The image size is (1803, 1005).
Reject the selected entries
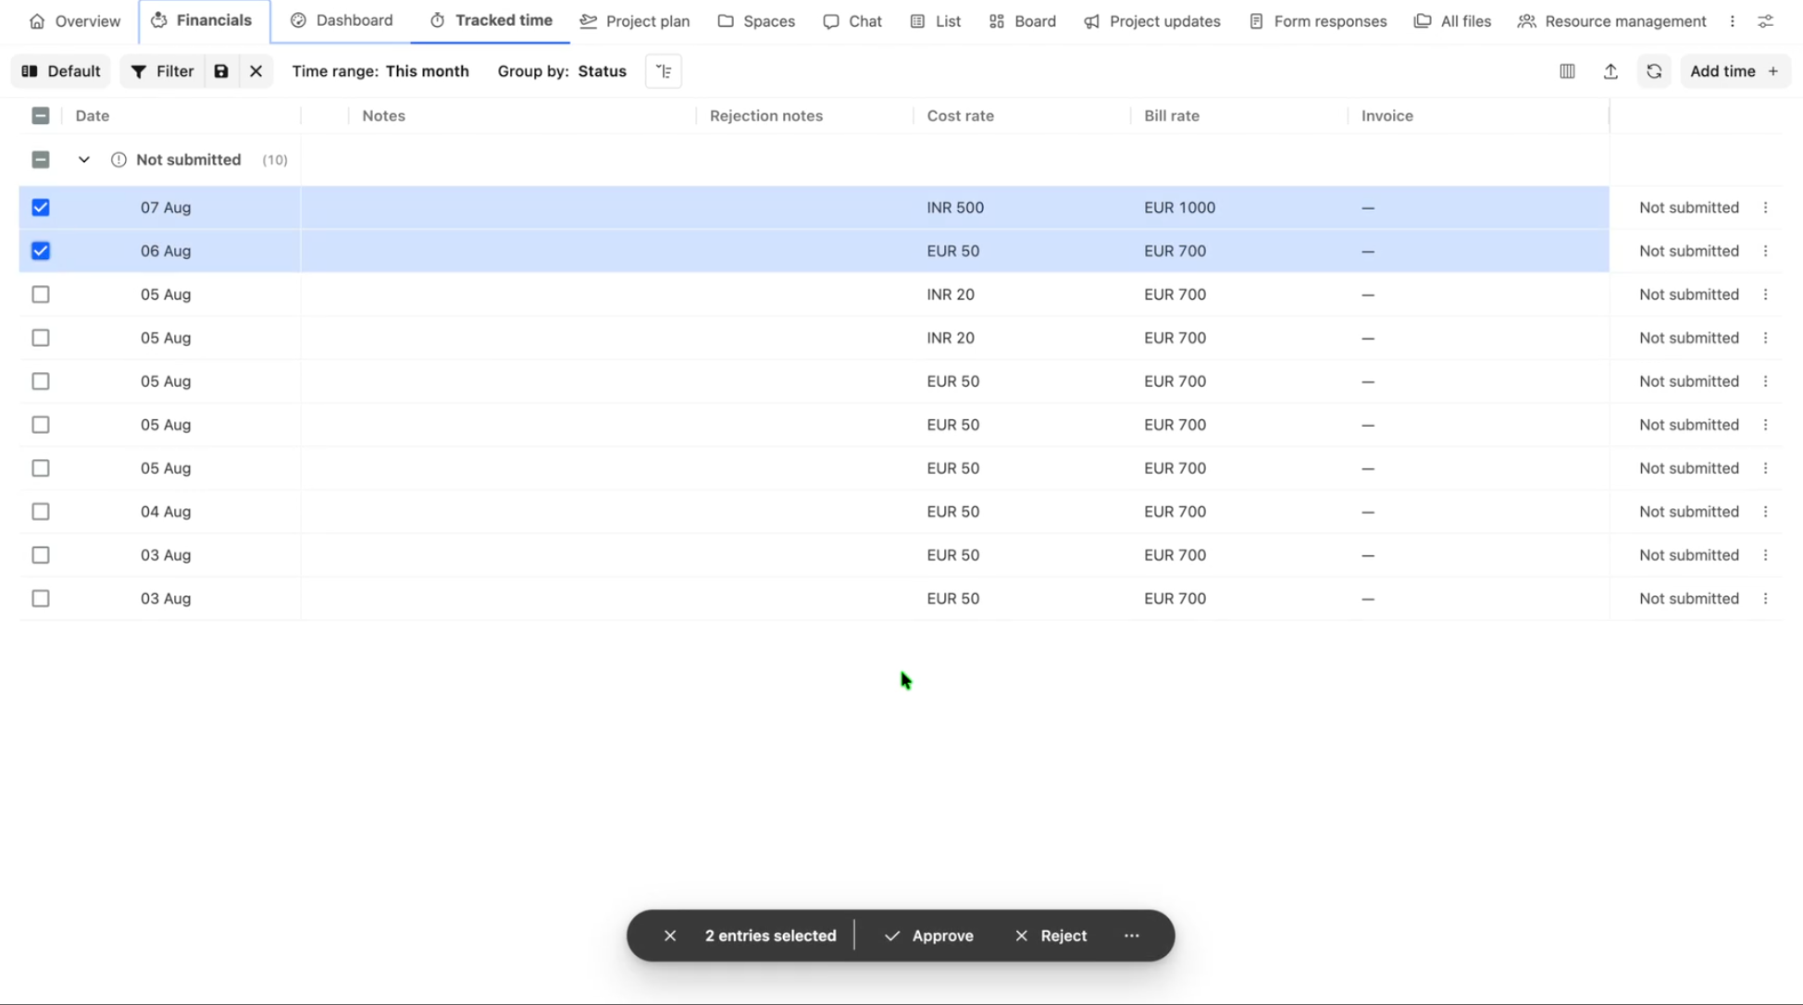click(1051, 936)
